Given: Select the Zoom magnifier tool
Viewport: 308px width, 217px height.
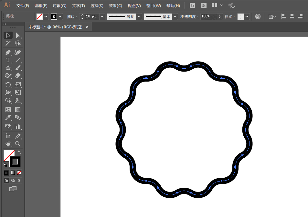Looking at the screenshot, I should tap(18, 144).
